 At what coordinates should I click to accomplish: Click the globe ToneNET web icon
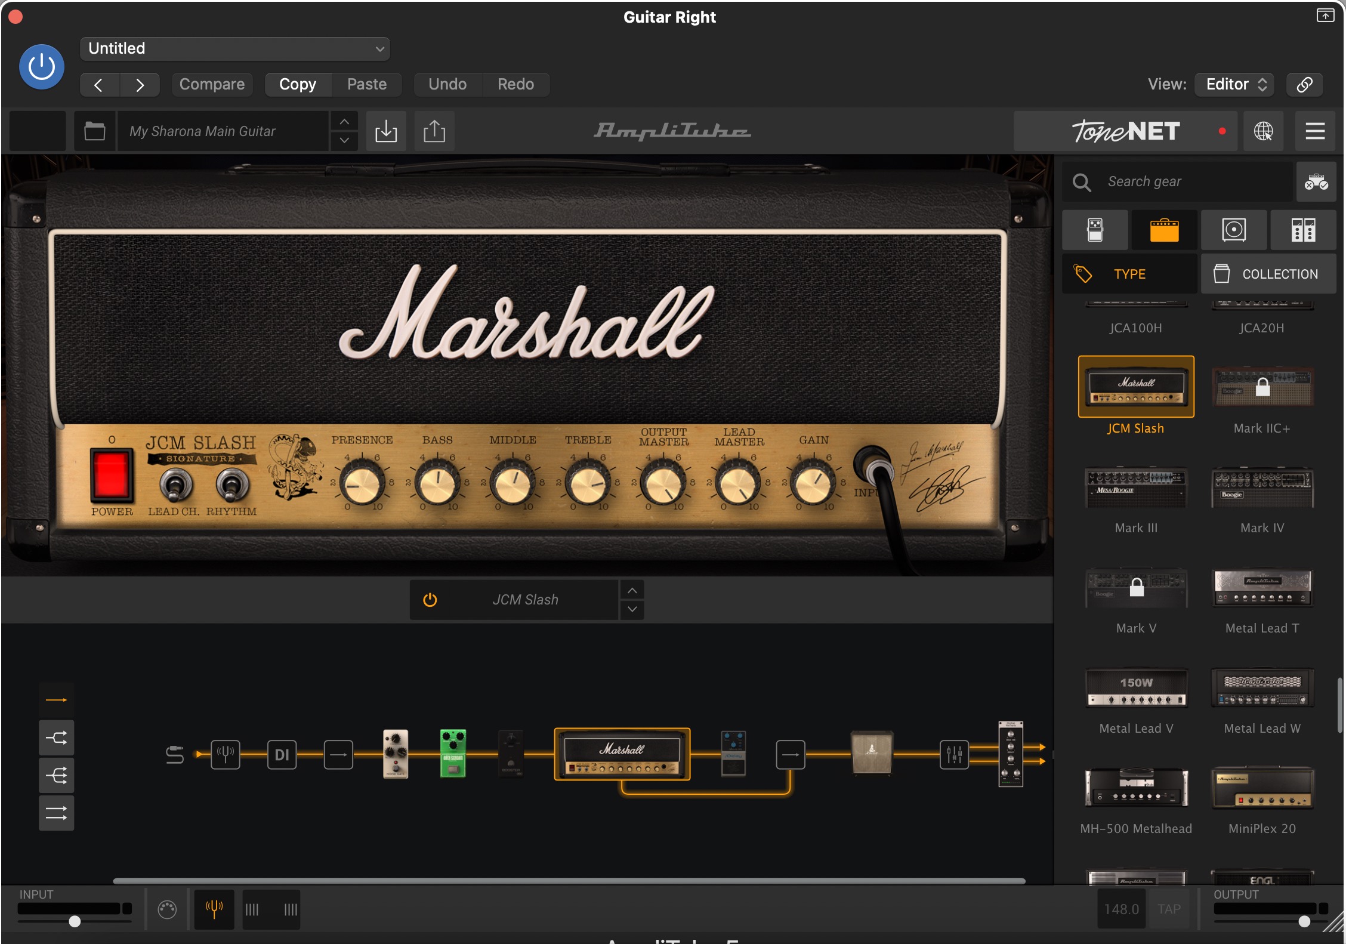(x=1263, y=131)
